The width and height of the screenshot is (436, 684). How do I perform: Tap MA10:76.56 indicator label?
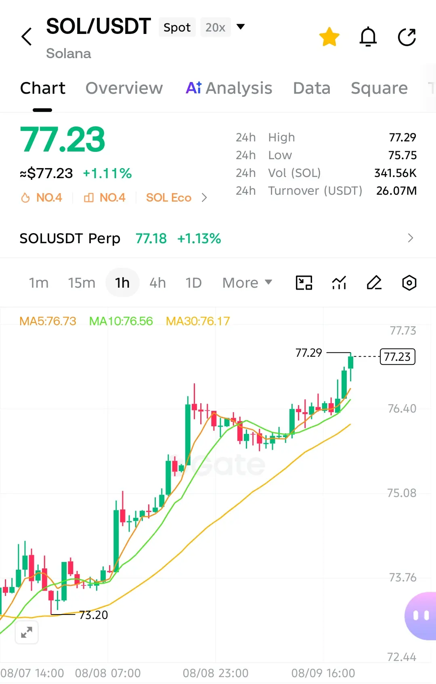(121, 321)
